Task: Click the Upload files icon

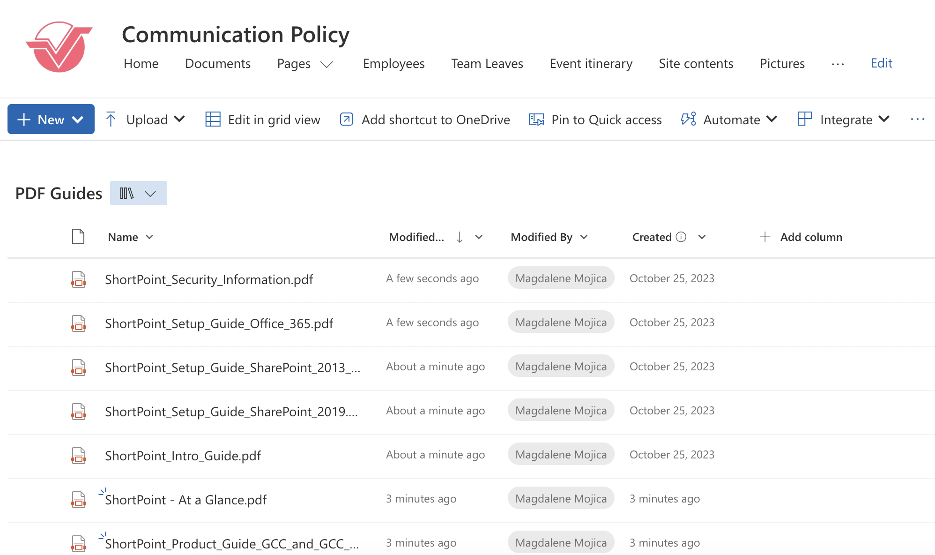Action: click(x=111, y=120)
